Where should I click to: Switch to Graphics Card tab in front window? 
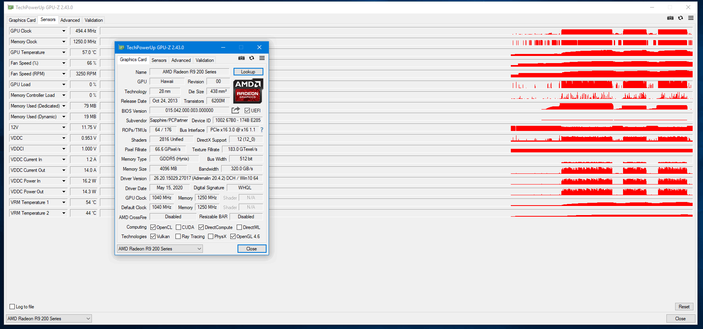[133, 60]
